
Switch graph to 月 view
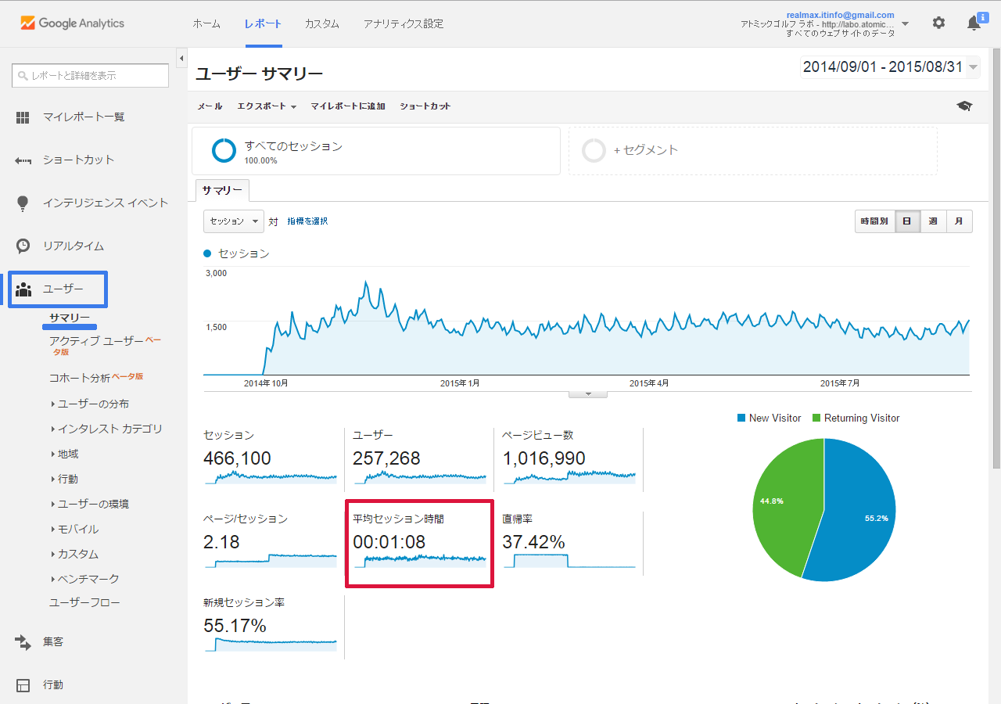click(960, 221)
